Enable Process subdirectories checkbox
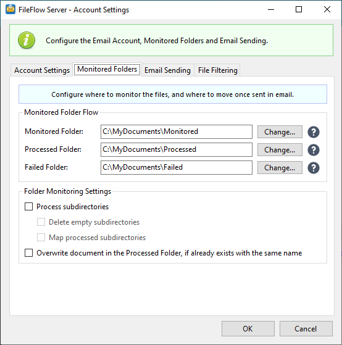Image resolution: width=342 pixels, height=345 pixels. pyautogui.click(x=28, y=207)
